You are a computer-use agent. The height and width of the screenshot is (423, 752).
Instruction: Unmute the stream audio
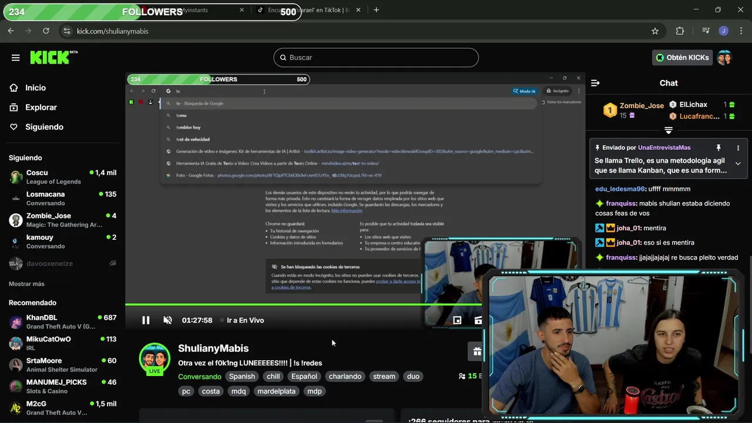click(167, 320)
